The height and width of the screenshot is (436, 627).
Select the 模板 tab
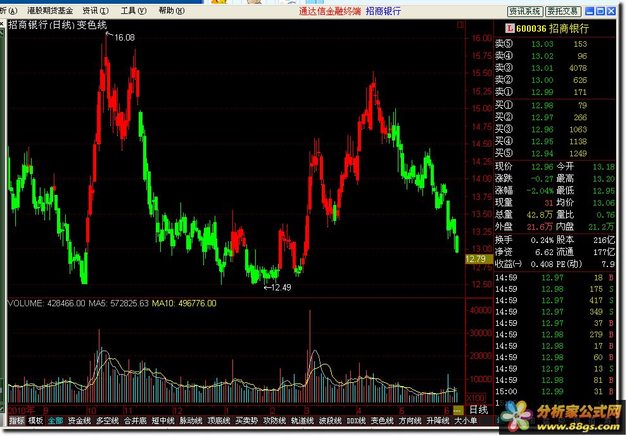point(35,421)
